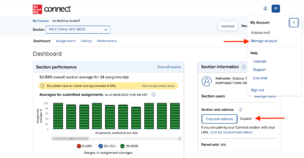Click the 4e McKinley A and P breadcrumb
This screenshot has height=158, width=304.
point(66,21)
